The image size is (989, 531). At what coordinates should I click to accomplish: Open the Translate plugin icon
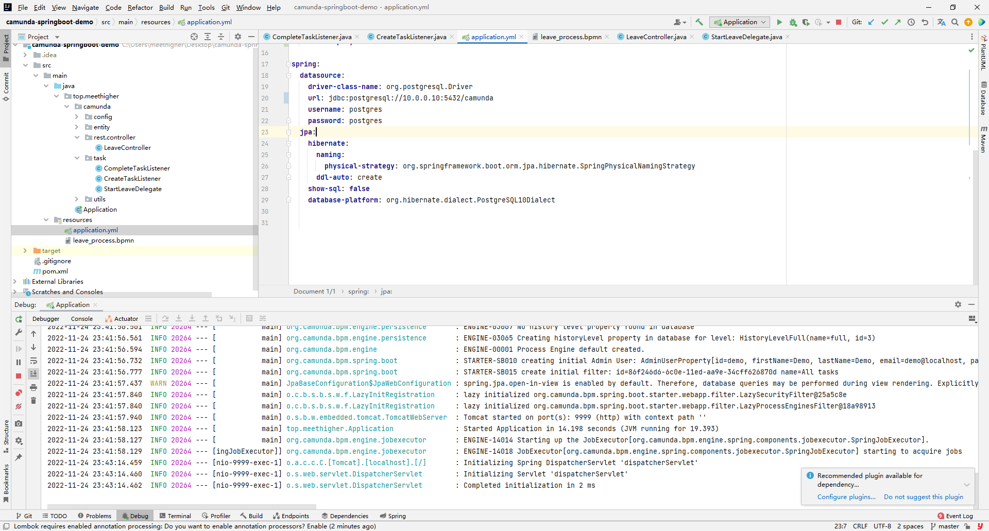click(941, 22)
